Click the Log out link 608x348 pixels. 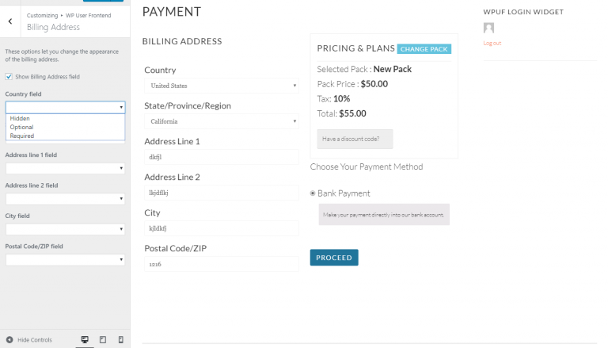[492, 43]
